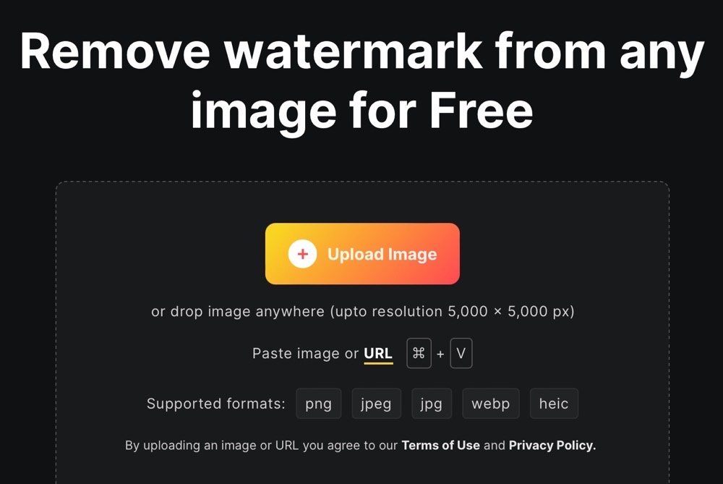The width and height of the screenshot is (723, 484).
Task: Open the underlined URL paste link
Action: click(378, 354)
